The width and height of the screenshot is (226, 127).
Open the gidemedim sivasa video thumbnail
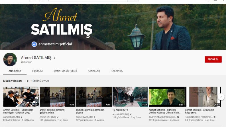[94, 97]
